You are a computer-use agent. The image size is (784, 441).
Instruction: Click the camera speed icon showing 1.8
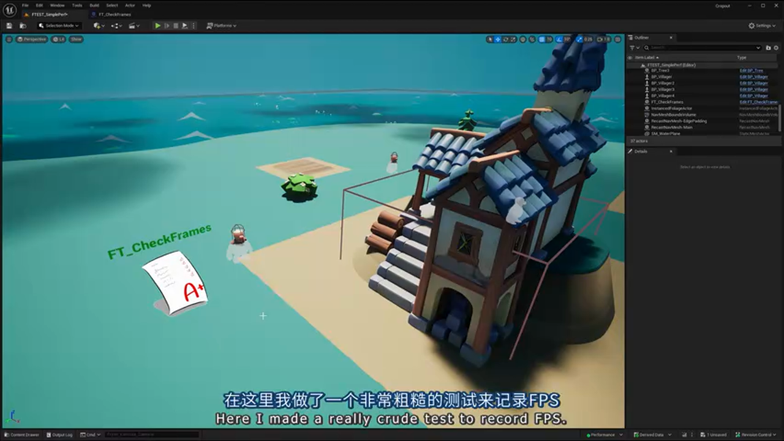point(600,39)
